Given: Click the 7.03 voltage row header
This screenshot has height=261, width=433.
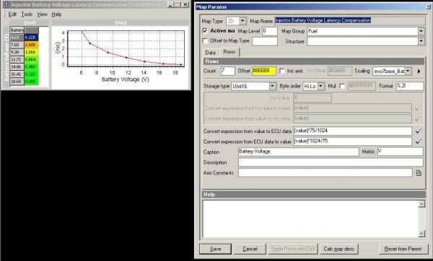Looking at the screenshot, I should [x=17, y=45].
